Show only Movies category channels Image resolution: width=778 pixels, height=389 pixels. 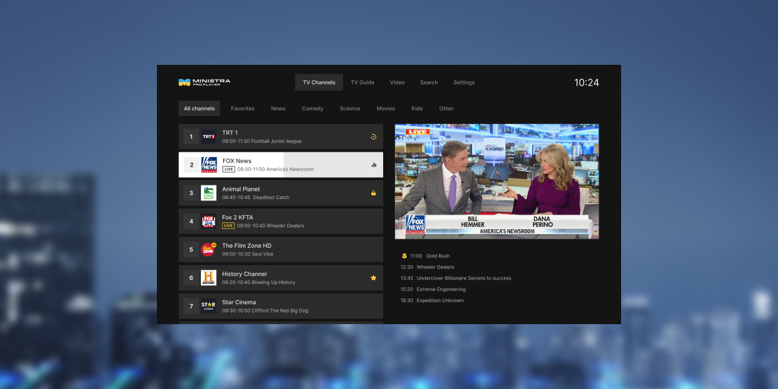coord(386,108)
